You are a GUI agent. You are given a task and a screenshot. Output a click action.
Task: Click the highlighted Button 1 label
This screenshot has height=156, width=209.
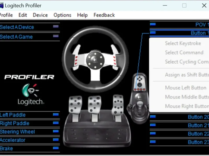(200, 33)
